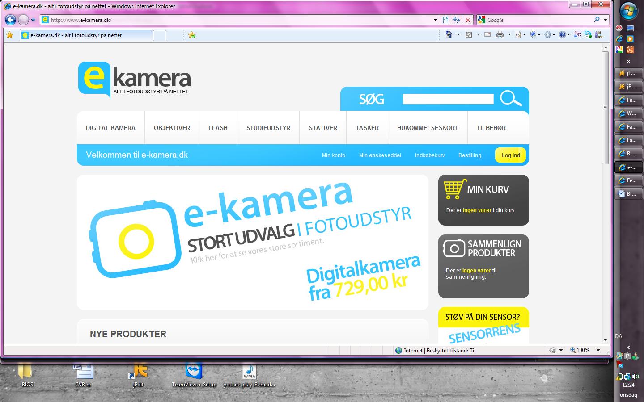This screenshot has height=402, width=644.
Task: Click the page vertical scrollbar thumb
Action: tap(605, 107)
